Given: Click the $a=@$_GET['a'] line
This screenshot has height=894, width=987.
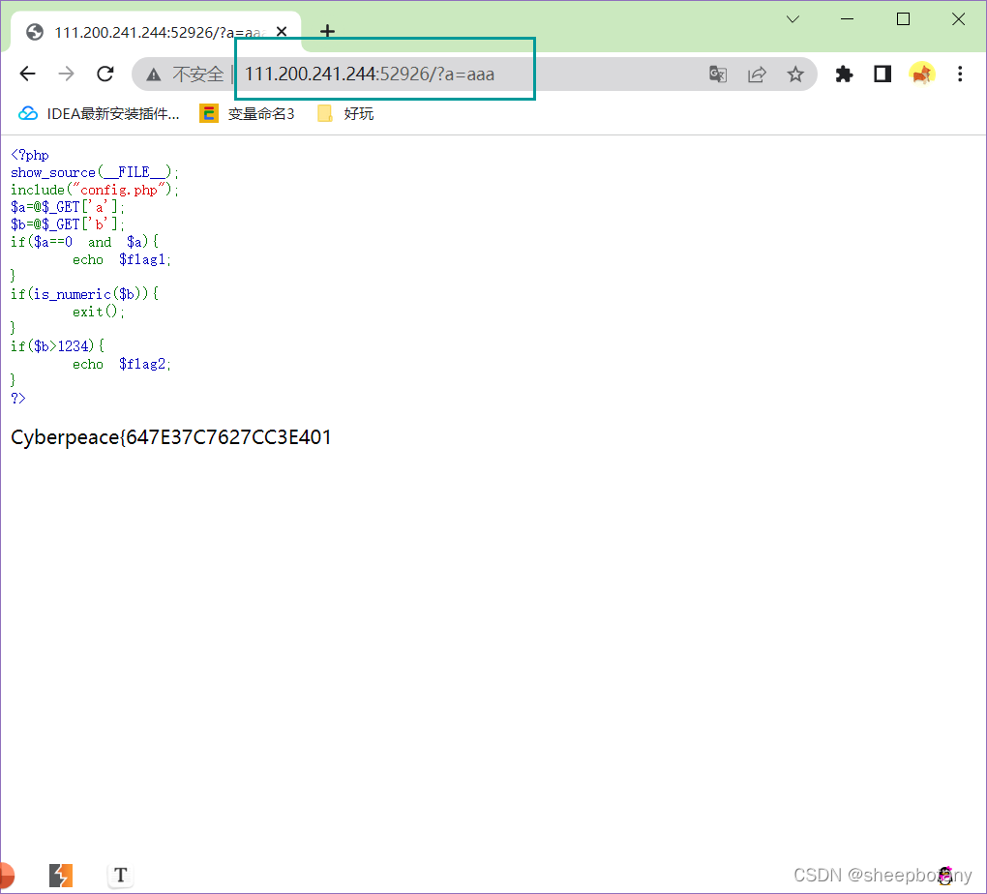Looking at the screenshot, I should point(68,207).
